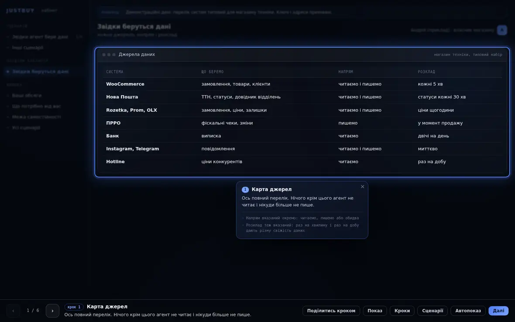The image size is (515, 322).
Task: Click the ЩО БЕРЕМО column header
Action: (212, 72)
